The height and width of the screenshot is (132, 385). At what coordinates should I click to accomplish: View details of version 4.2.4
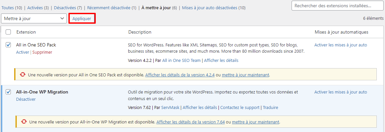(180, 75)
